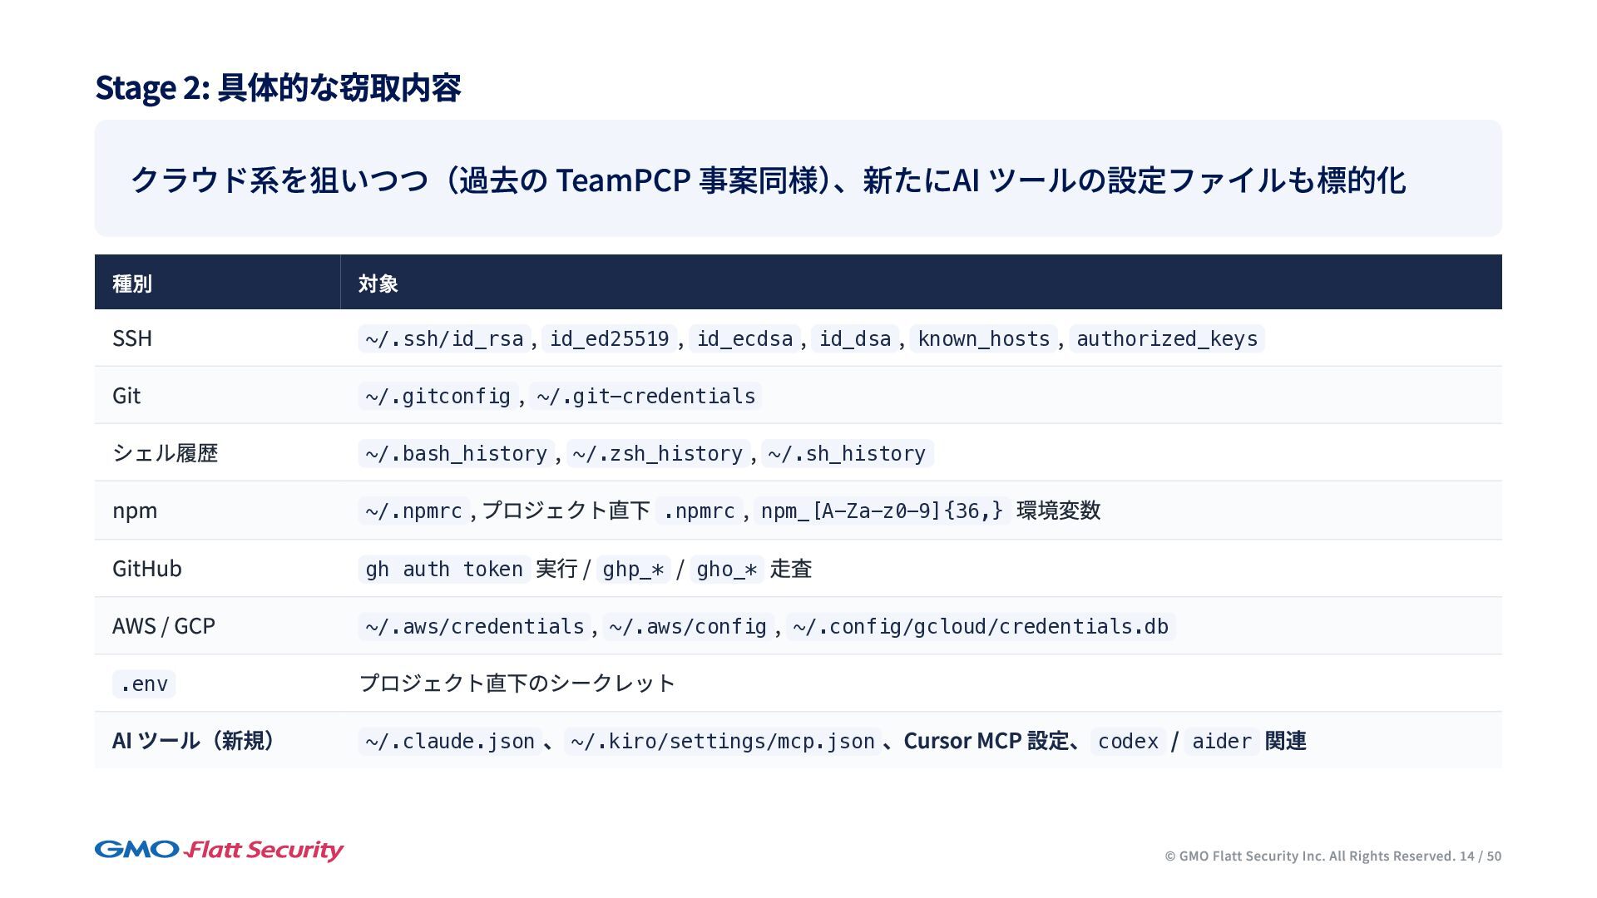Click the ~/.aws/credentials code tag
This screenshot has height=898, width=1597.
[x=474, y=627]
